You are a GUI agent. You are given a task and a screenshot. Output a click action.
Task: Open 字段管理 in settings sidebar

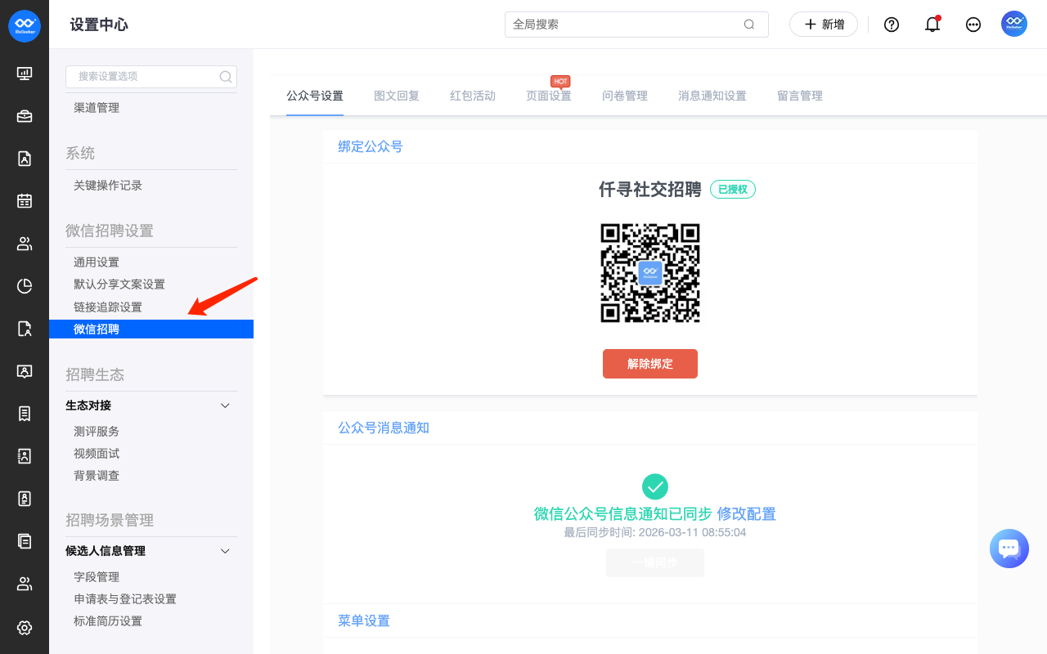[97, 577]
